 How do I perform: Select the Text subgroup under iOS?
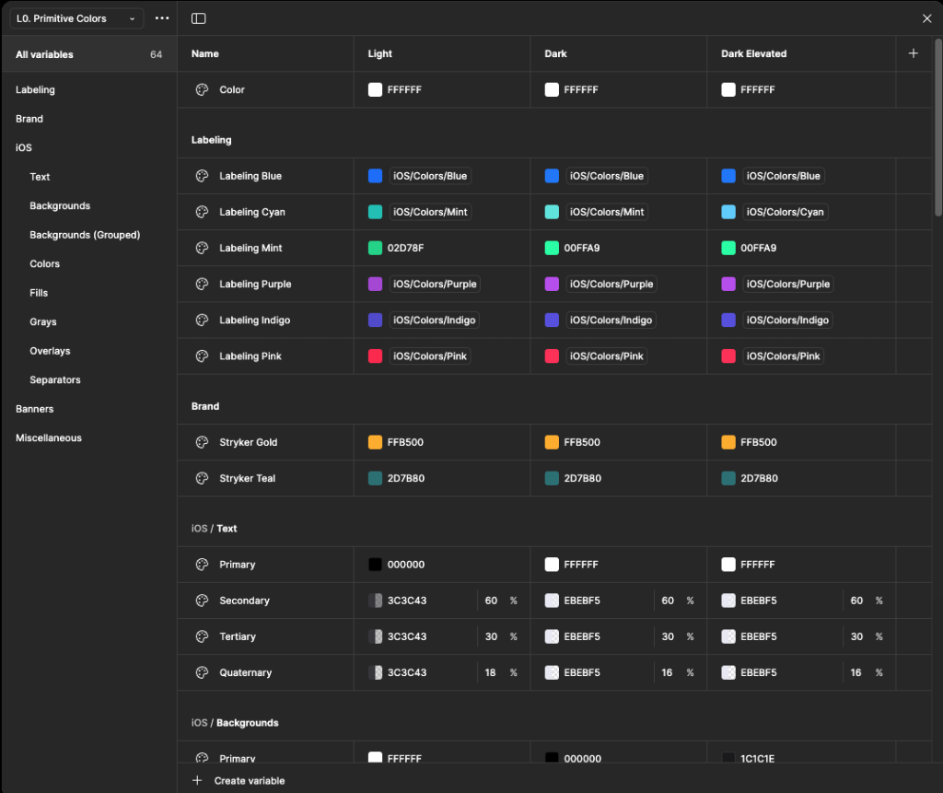(40, 177)
